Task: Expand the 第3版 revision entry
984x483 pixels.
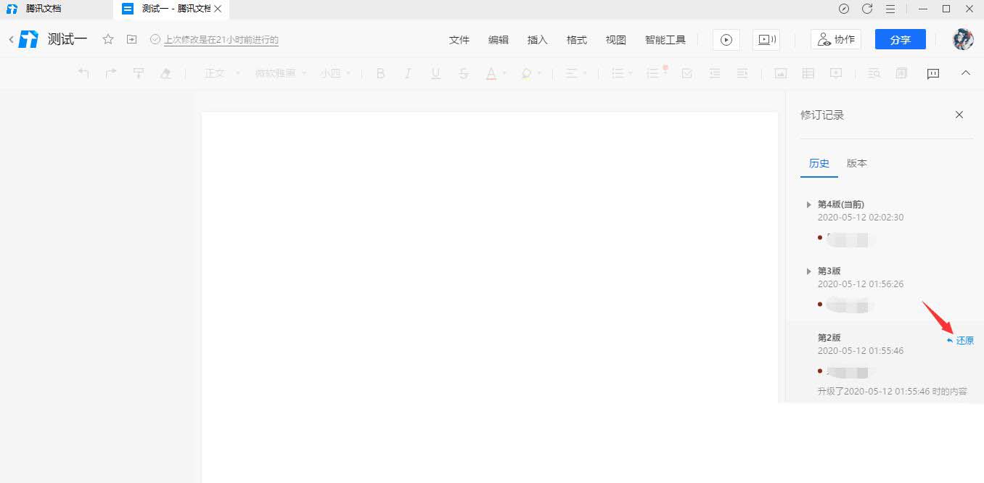Action: (809, 271)
